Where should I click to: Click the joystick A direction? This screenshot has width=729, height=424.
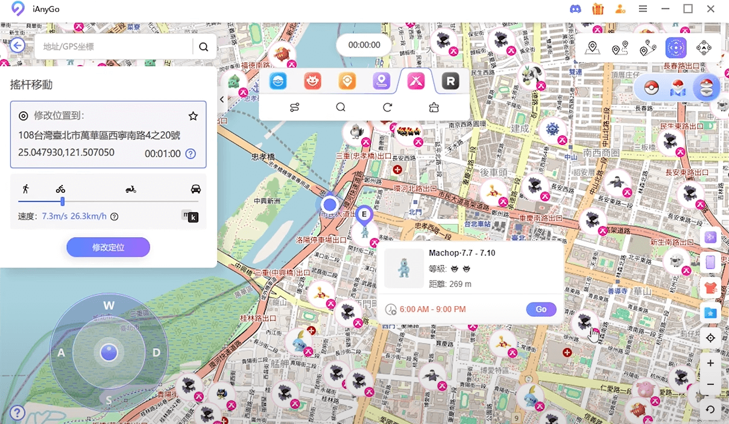(x=61, y=353)
